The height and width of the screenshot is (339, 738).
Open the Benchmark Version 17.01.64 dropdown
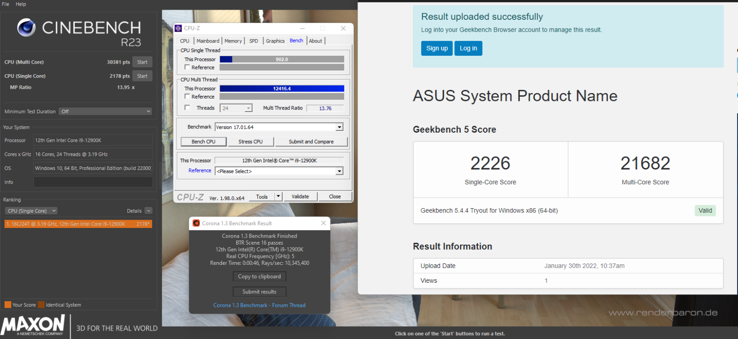click(279, 127)
